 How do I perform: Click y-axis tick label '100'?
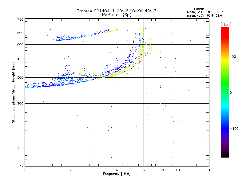click(21, 148)
